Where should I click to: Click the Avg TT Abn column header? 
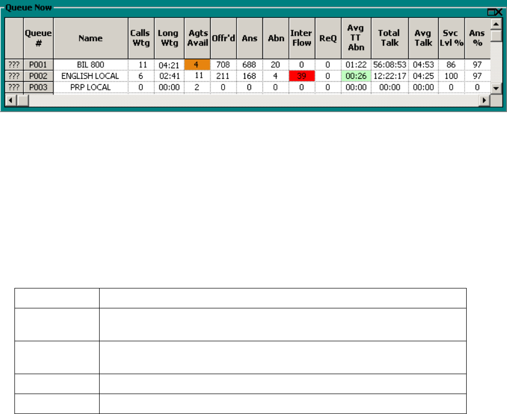pos(356,38)
